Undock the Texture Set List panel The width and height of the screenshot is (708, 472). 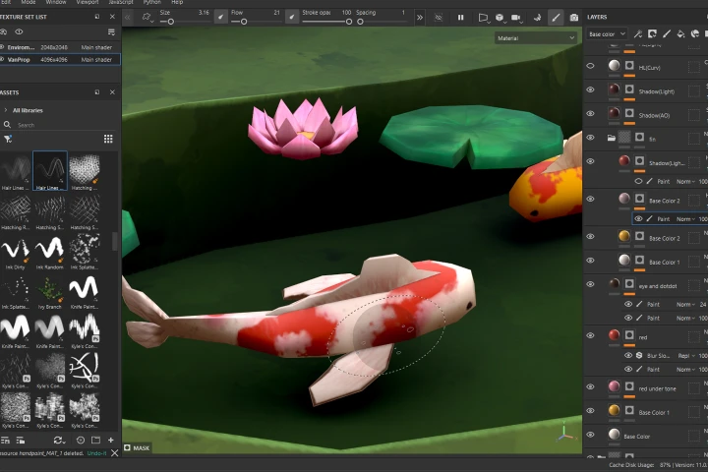click(x=97, y=17)
